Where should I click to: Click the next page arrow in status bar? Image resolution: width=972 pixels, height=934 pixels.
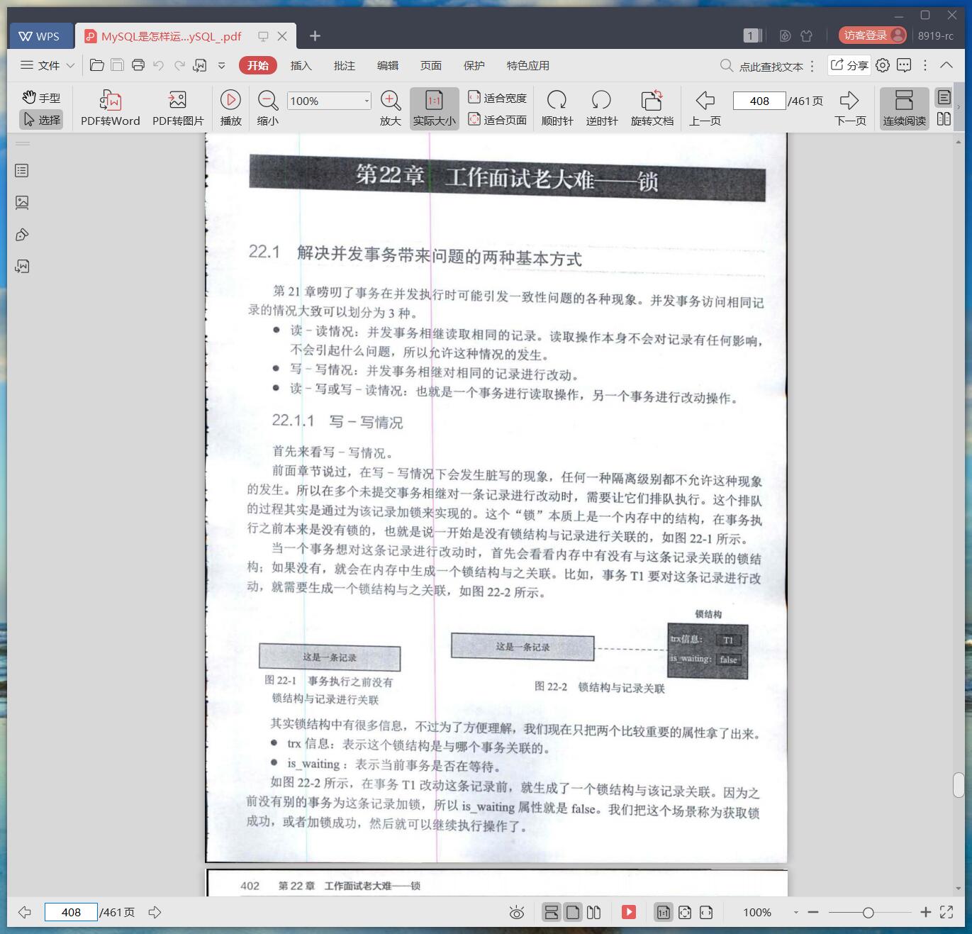pyautogui.click(x=155, y=912)
